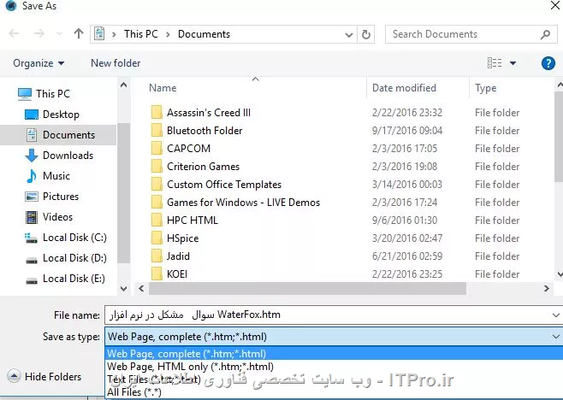563x400 pixels.
Task: Go back with the left arrow button
Action: tap(14, 33)
